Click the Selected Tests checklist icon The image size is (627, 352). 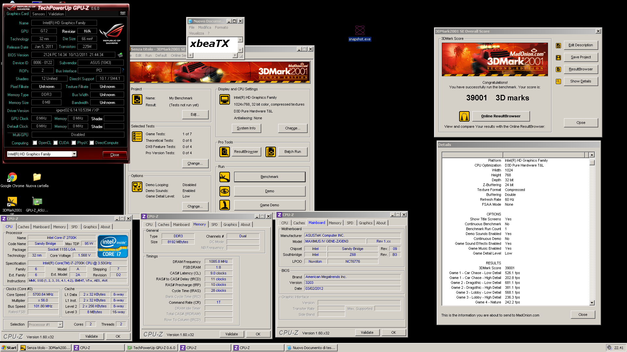tap(137, 137)
